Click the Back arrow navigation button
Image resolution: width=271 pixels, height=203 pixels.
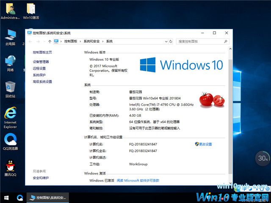(x=30, y=41)
